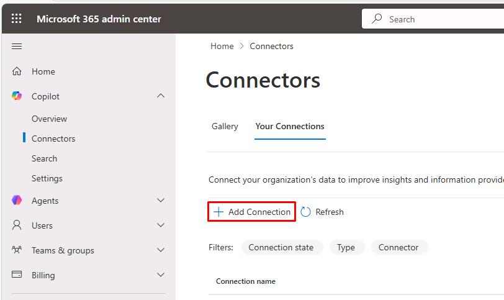The width and height of the screenshot is (504, 300).
Task: Expand the Teams & groups chevron
Action: 161,250
